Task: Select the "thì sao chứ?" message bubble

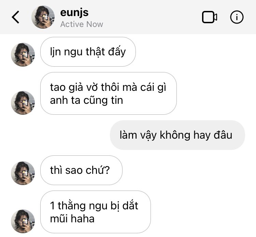Action: [x=81, y=170]
